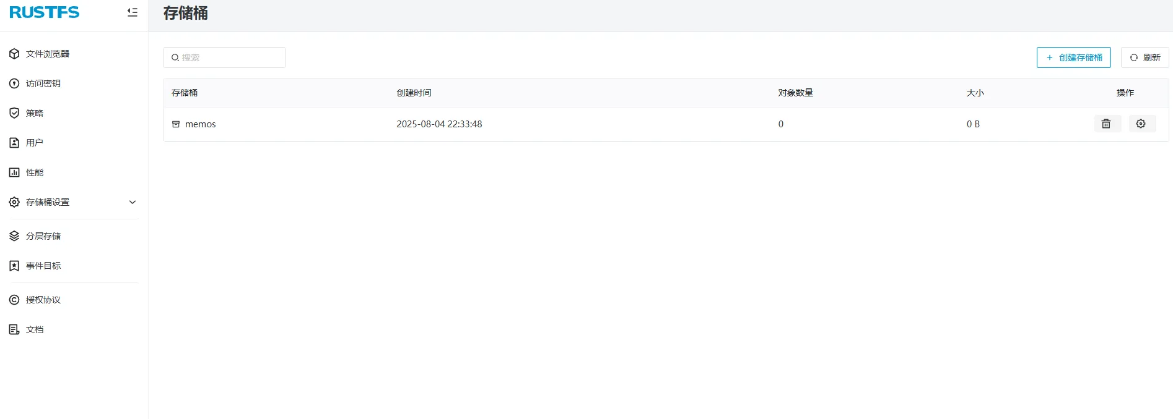This screenshot has width=1173, height=419.
Task: Select 事件目标 in sidebar
Action: click(43, 266)
